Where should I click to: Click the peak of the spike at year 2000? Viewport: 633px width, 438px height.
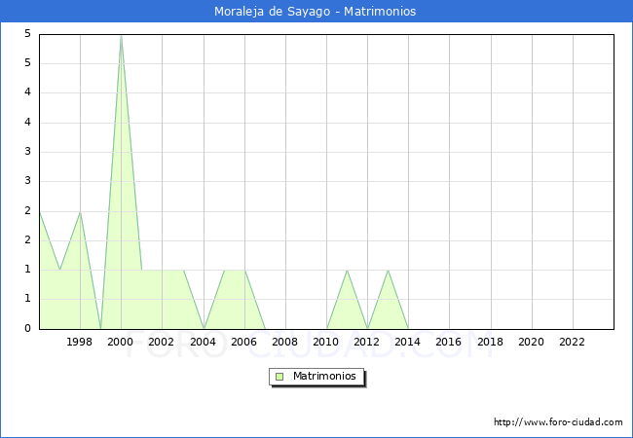pos(121,36)
